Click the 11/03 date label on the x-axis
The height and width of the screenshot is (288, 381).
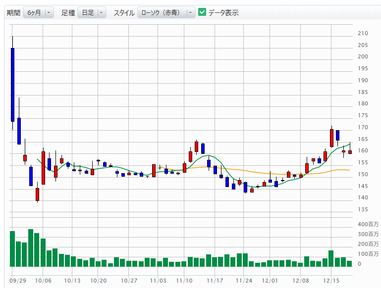(158, 280)
